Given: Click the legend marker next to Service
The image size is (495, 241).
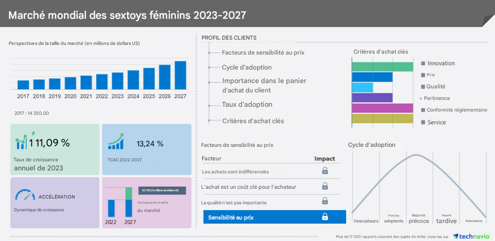Looking at the screenshot, I should click(x=423, y=123).
